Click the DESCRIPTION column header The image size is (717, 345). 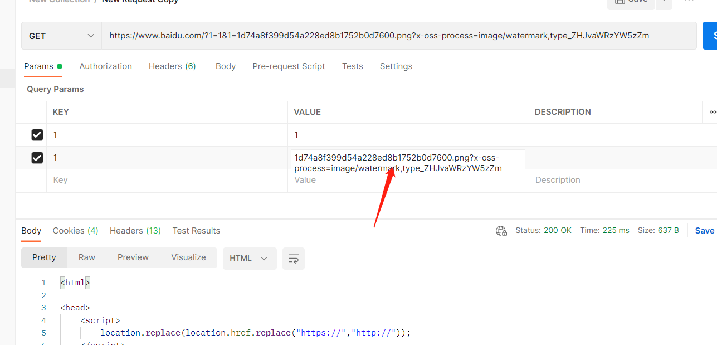pyautogui.click(x=563, y=112)
